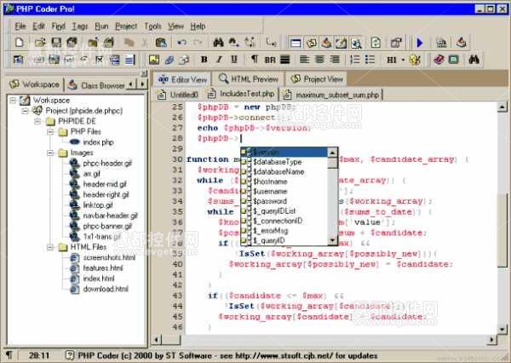Click the editor's vertical scrollbar thumb
511x363 pixels.
(x=502, y=229)
